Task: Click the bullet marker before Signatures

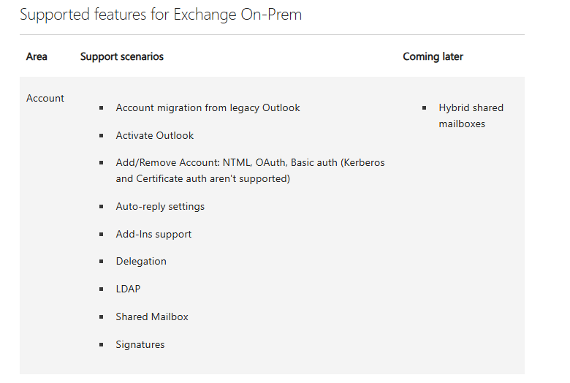Action: (102, 345)
